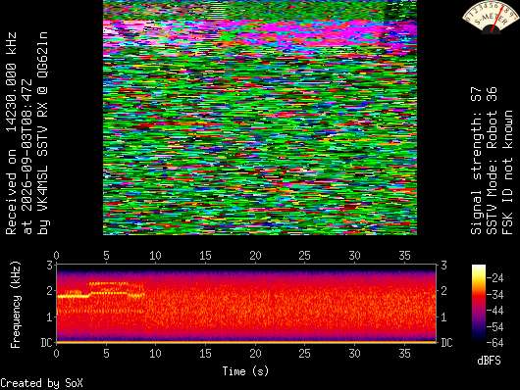Select "FSK ID not known" text
This screenshot has width=520, height=390.
pos(507,172)
